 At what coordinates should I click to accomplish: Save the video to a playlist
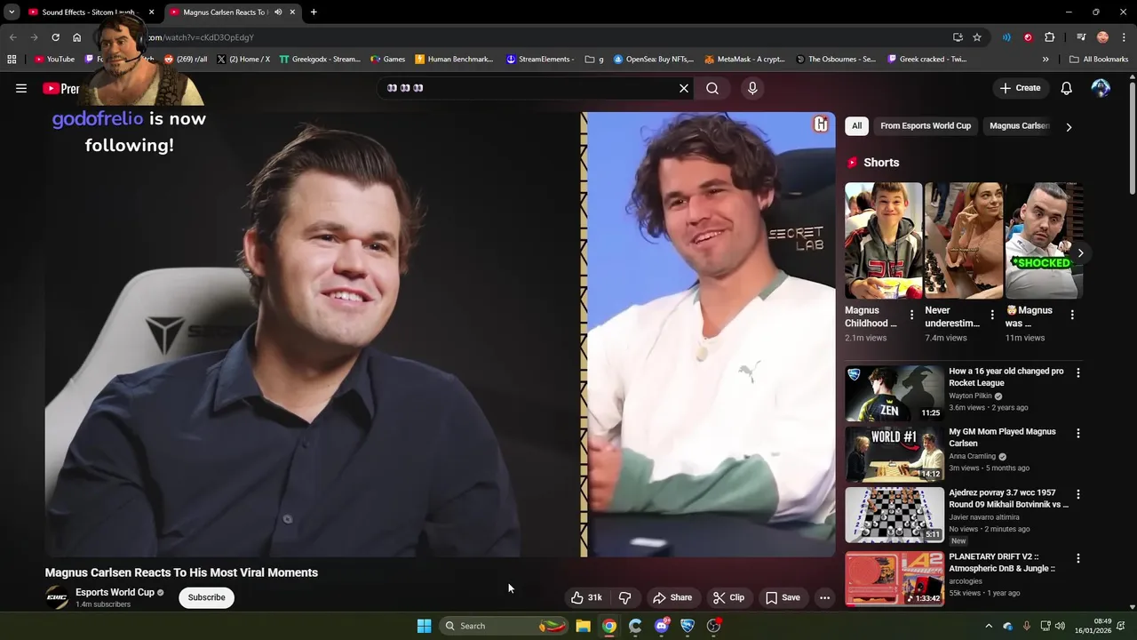point(783,597)
